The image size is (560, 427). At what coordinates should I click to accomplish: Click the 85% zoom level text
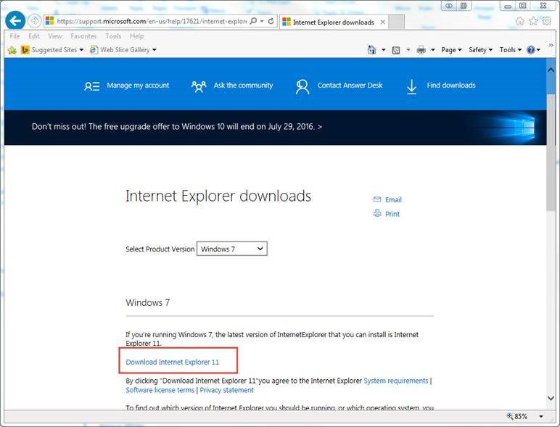pos(521,416)
